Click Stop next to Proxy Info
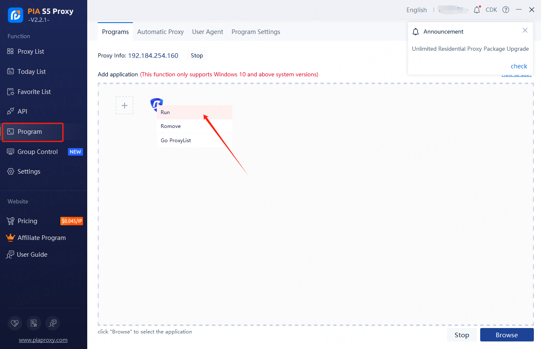 tap(197, 55)
